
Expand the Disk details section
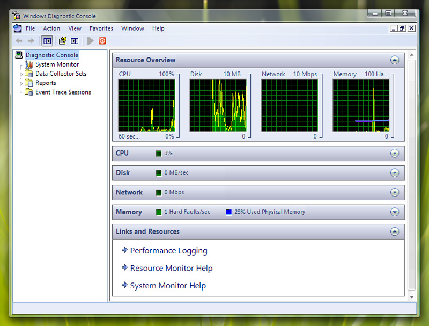pos(395,173)
